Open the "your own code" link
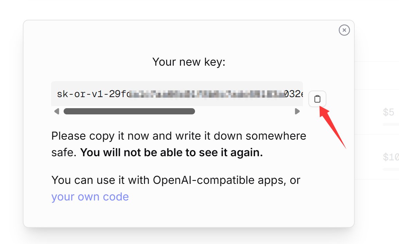This screenshot has width=399, height=244. [x=90, y=197]
